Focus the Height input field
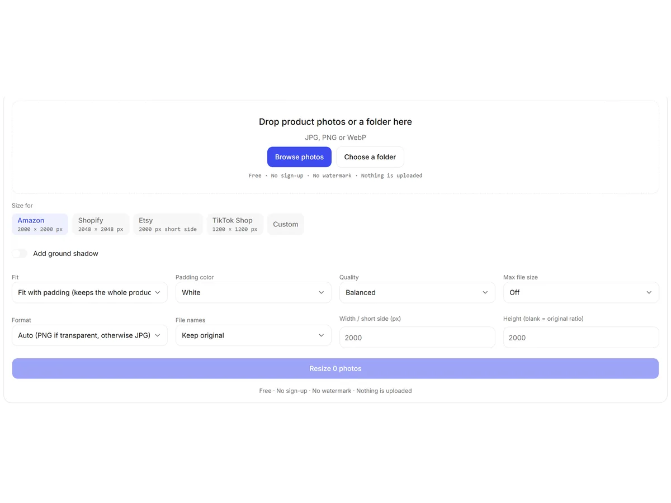 click(581, 338)
